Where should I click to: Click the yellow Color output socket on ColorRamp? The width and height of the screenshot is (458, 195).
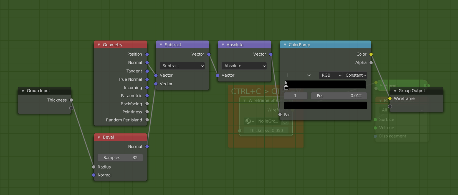tap(371, 54)
